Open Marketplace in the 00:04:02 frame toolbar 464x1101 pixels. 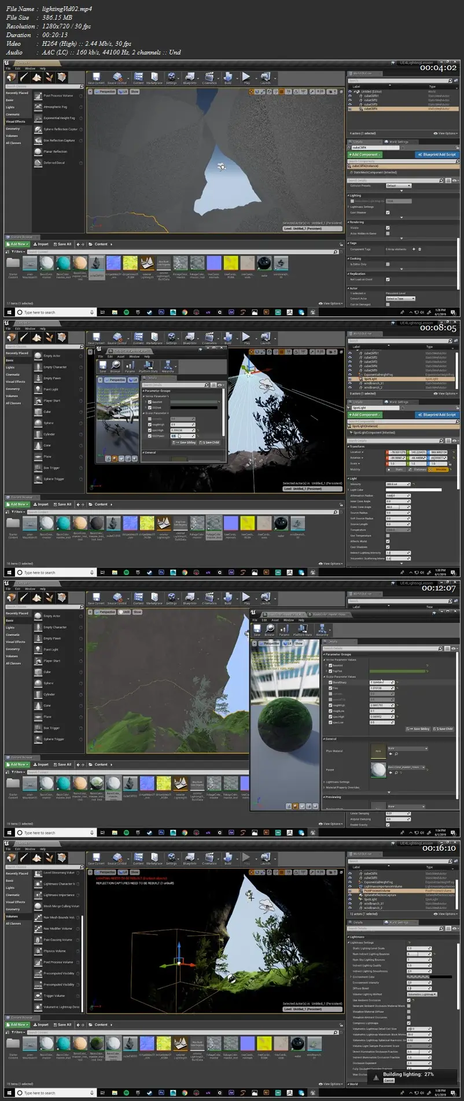point(154,78)
